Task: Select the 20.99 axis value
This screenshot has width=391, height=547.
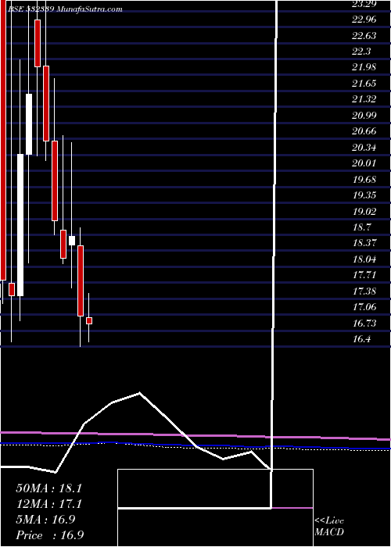Action: (x=364, y=116)
